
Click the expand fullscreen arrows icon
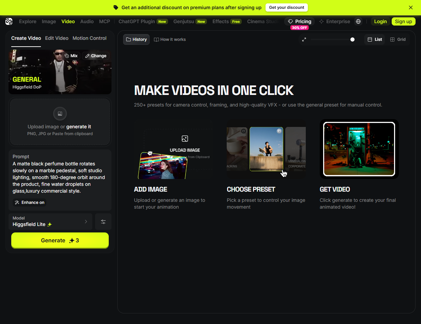[x=304, y=39]
